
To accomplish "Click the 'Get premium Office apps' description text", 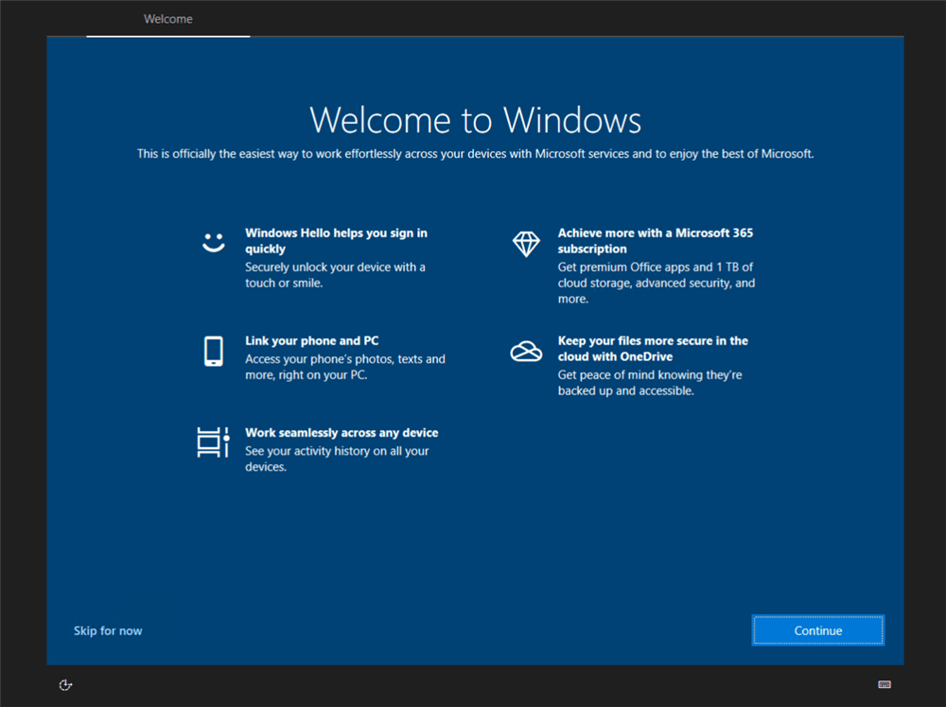I will pyautogui.click(x=656, y=283).
